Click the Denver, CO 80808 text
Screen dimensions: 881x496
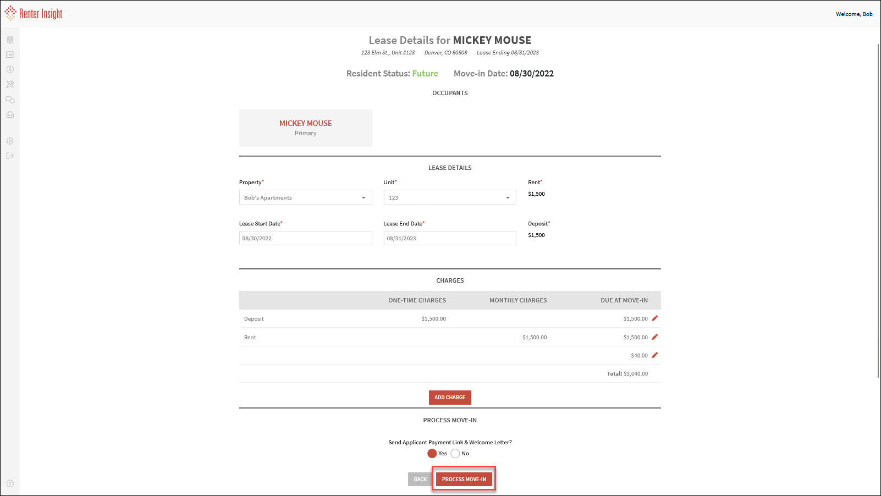pyautogui.click(x=446, y=53)
